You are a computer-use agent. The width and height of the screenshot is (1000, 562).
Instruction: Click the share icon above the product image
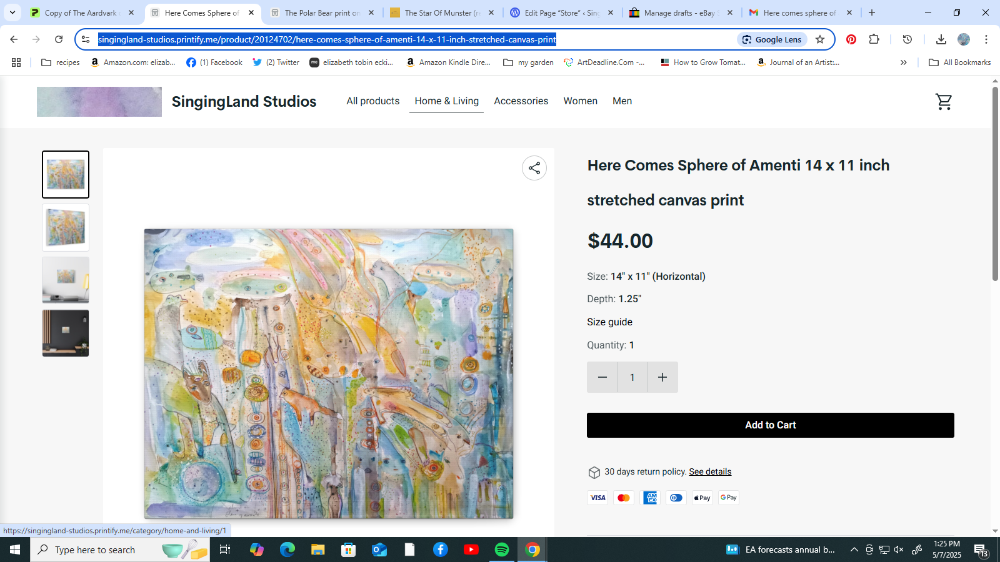534,168
